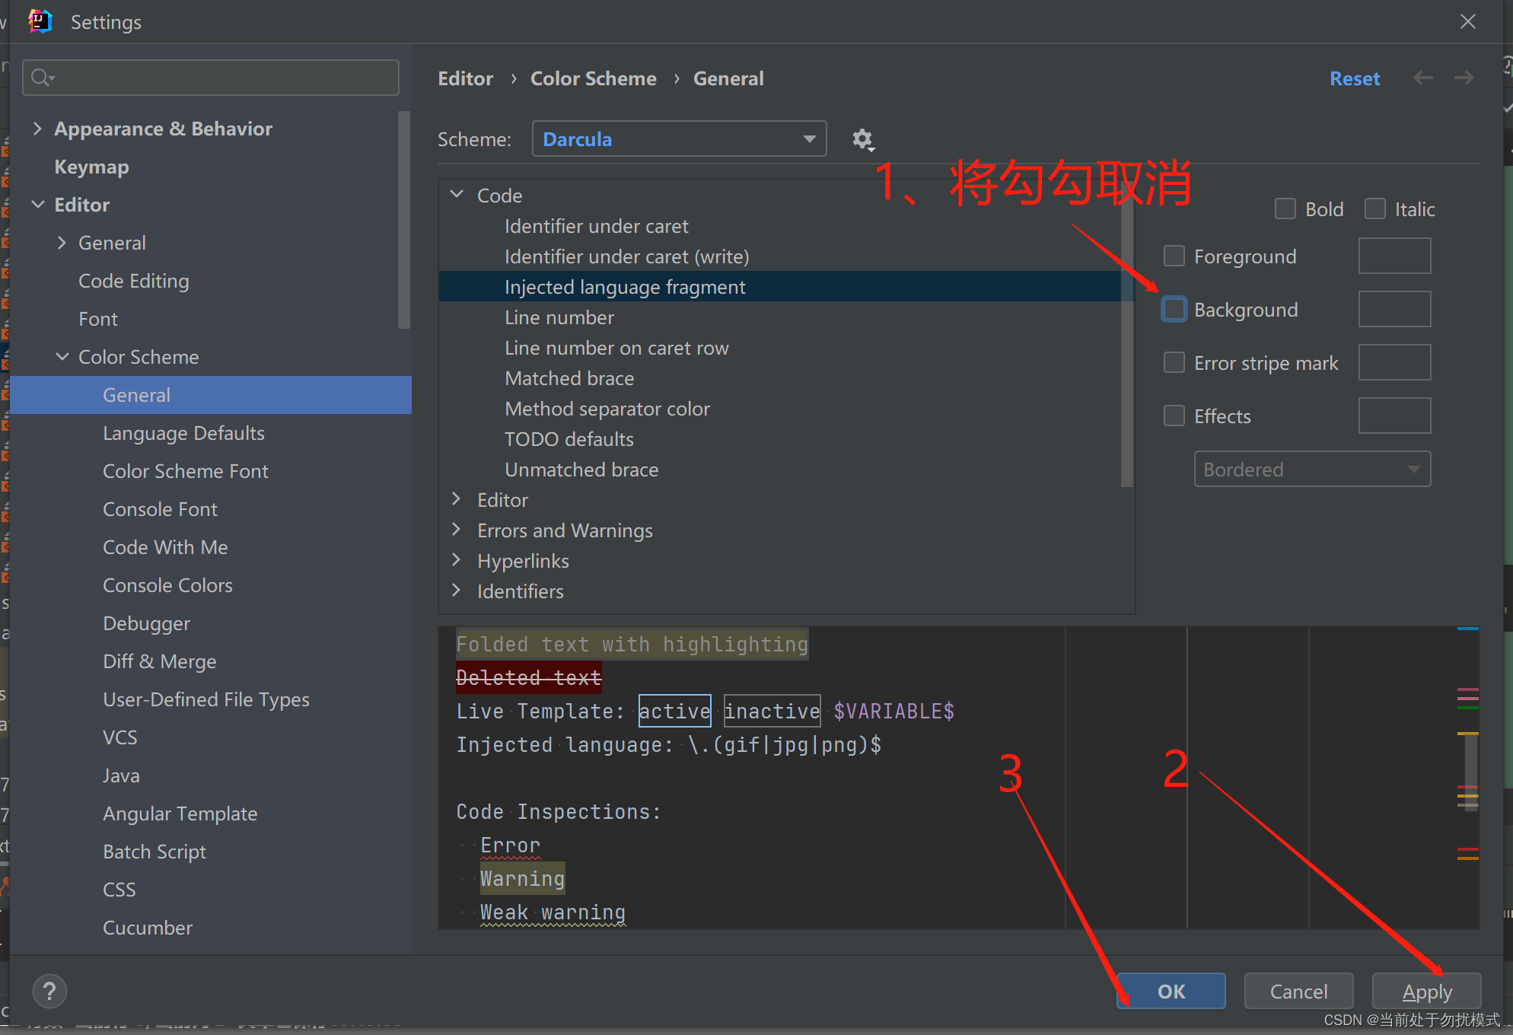Click the Reset link
1513x1035 pixels.
click(1354, 78)
